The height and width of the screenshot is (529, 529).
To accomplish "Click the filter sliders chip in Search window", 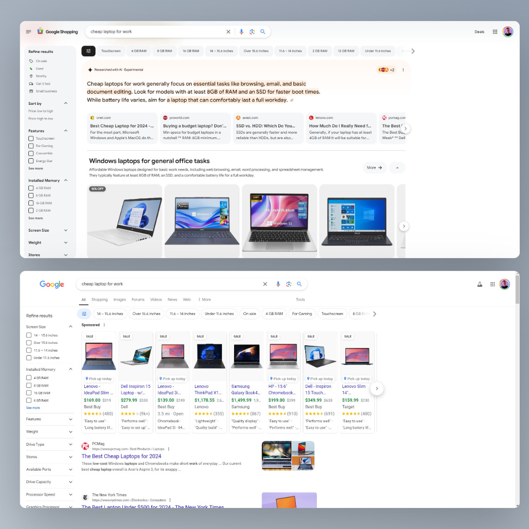I will coord(84,314).
